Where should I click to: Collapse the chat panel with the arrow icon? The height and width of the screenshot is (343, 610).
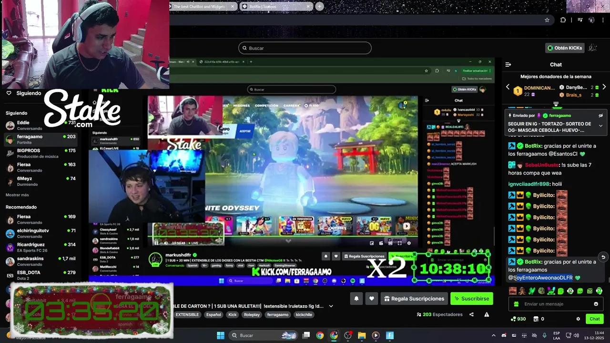click(508, 64)
